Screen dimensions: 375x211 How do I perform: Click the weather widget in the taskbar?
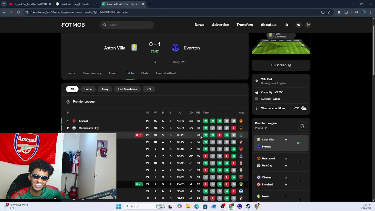(x=16, y=206)
